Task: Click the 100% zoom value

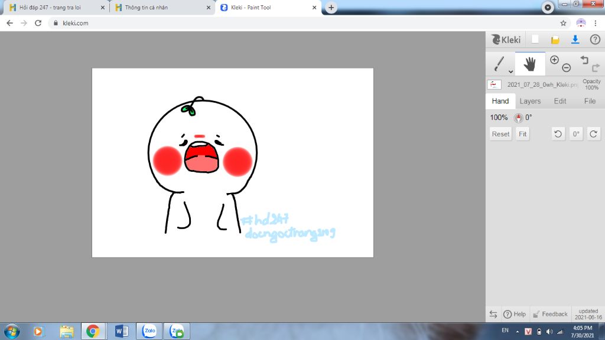Action: (499, 117)
